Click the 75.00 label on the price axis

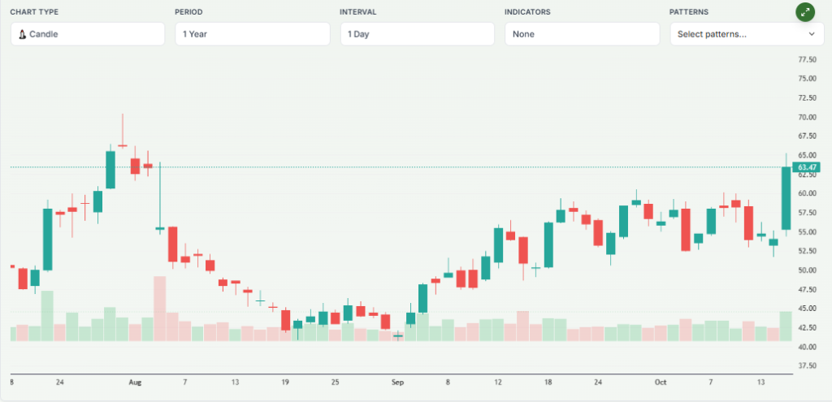[x=807, y=79]
